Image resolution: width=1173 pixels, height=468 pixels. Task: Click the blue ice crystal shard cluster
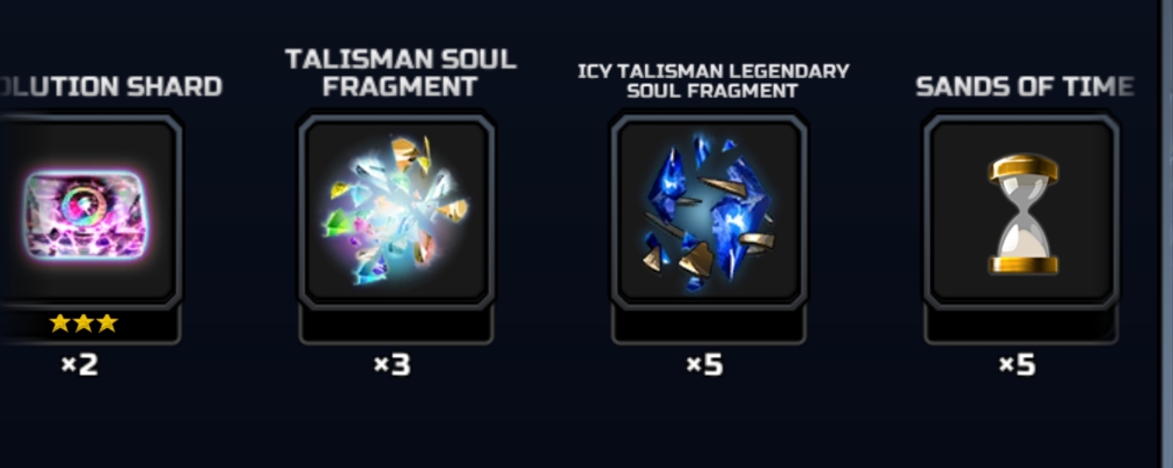point(708,212)
